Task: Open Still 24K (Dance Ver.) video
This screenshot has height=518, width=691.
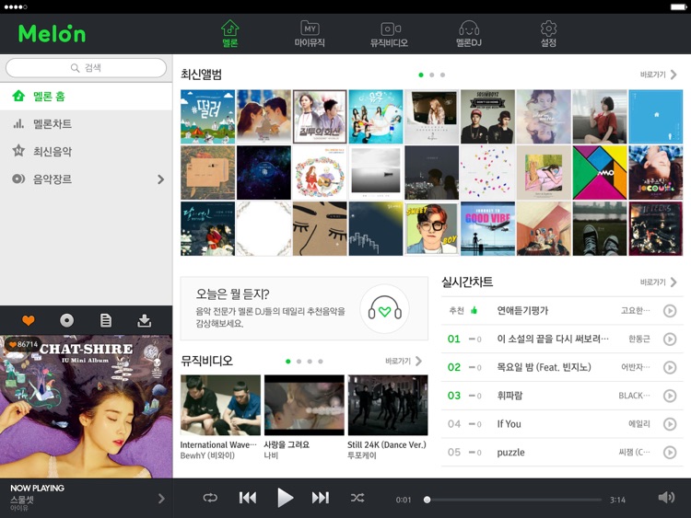Action: [388, 406]
